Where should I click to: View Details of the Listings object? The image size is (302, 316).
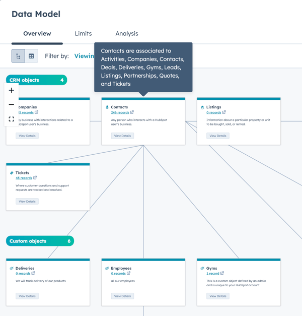coord(218,136)
